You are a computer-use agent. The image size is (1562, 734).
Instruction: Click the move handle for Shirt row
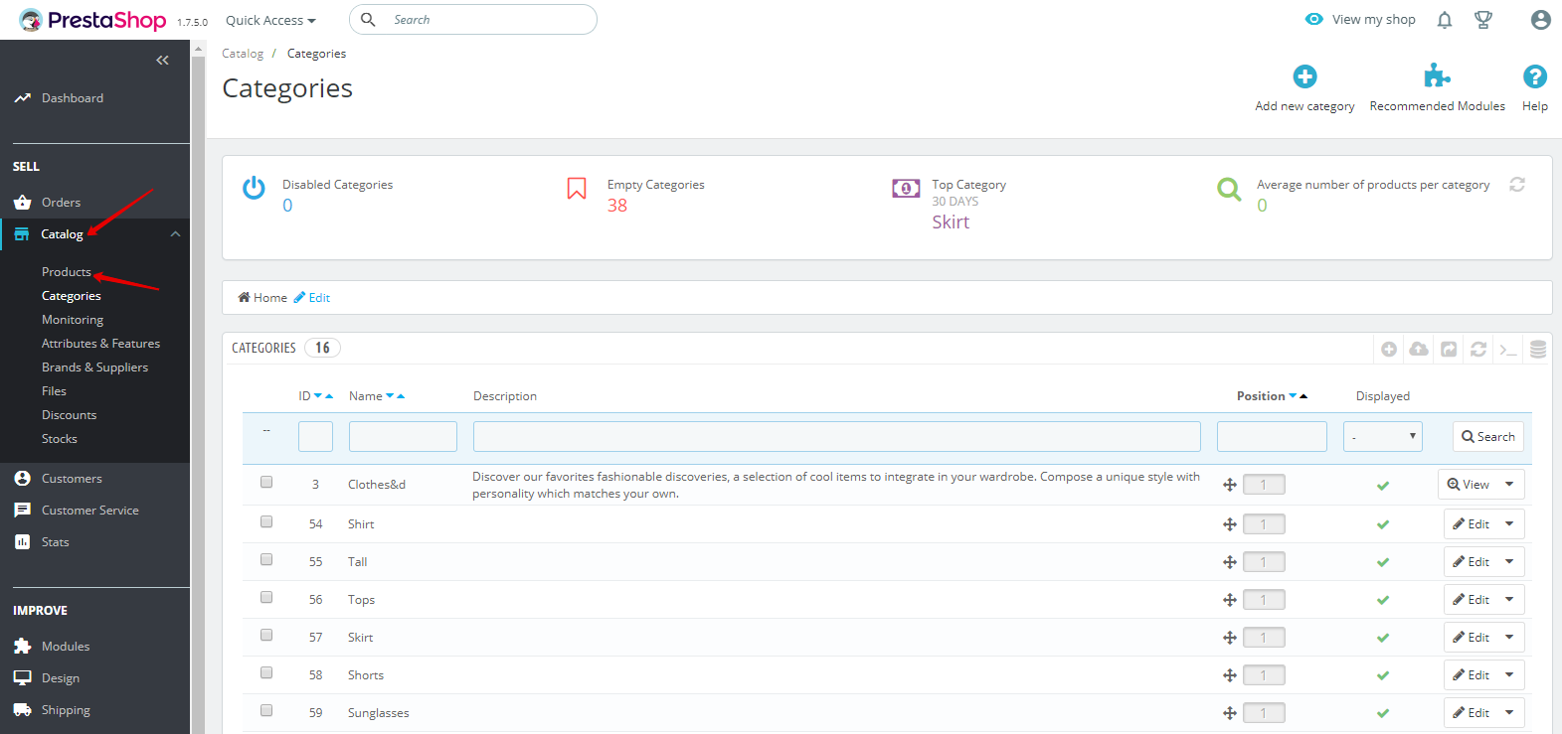point(1230,524)
